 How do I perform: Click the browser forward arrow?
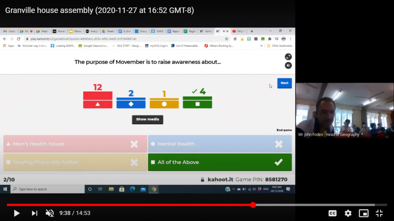(x=11, y=39)
